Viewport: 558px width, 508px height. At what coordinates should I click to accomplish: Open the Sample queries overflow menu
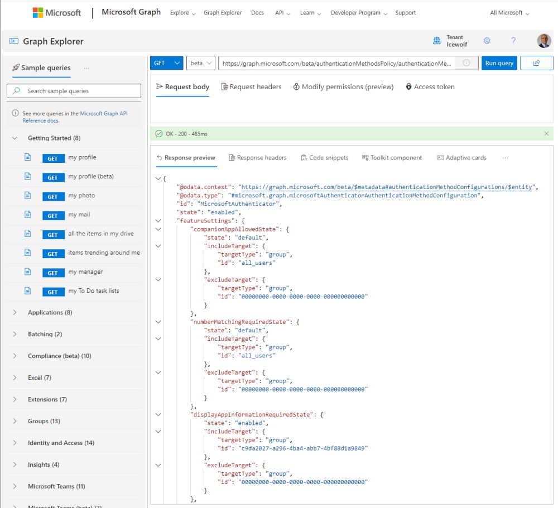86,67
